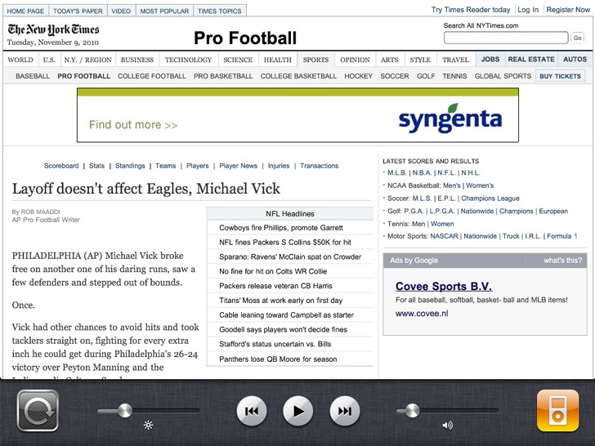Image resolution: width=595 pixels, height=446 pixels.
Task: Select the Opinion section
Action: 355,60
